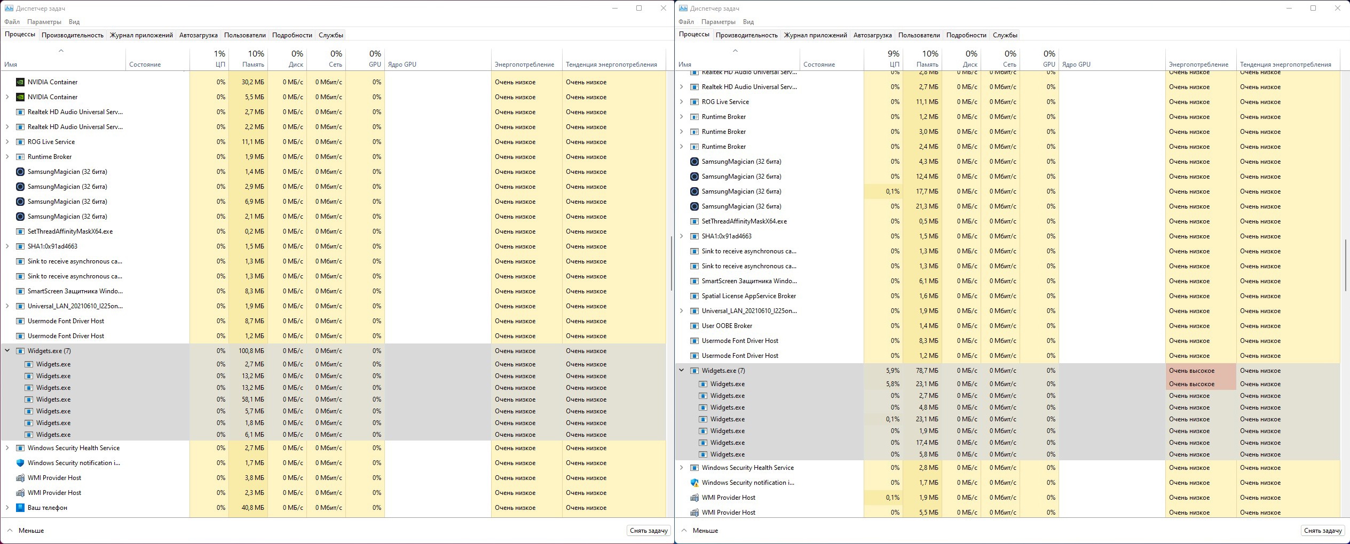Expand Runtime Broker in the left window
The image size is (1350, 544).
(x=7, y=157)
